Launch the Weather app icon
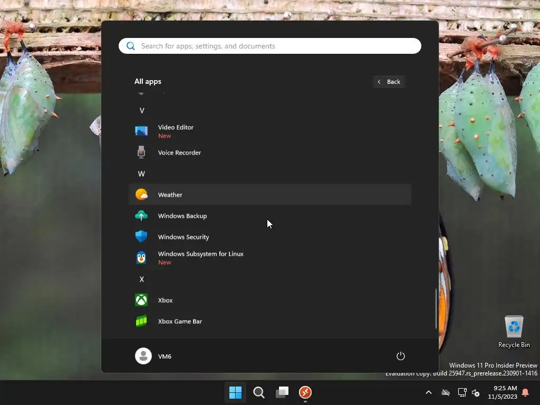Image resolution: width=540 pixels, height=405 pixels. pos(141,195)
